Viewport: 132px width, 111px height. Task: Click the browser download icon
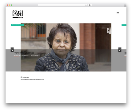90,5
